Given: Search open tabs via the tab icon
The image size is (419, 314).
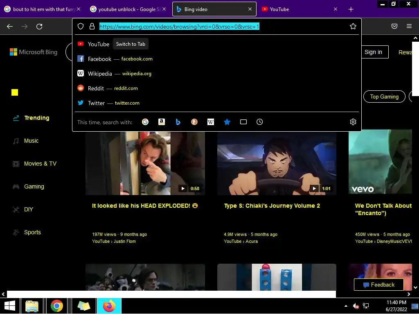Looking at the screenshot, I should point(243,122).
